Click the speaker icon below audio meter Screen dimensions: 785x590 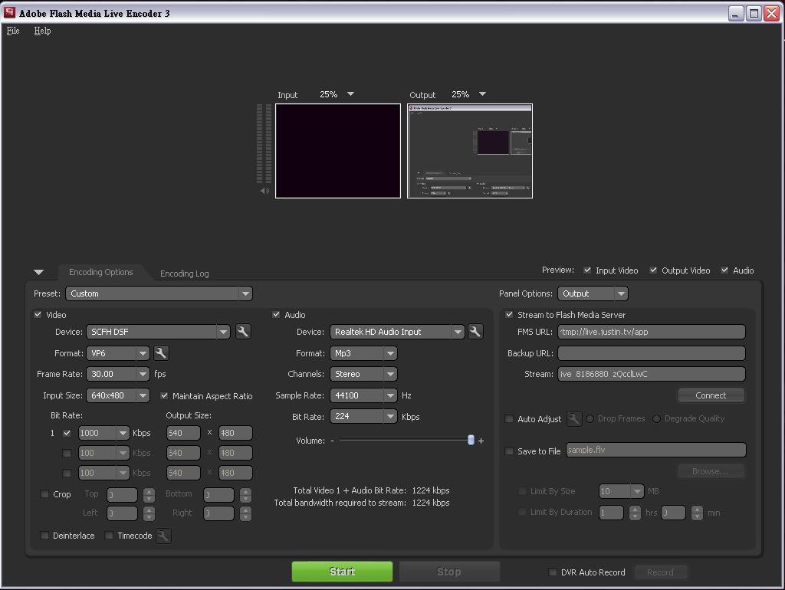coord(264,191)
